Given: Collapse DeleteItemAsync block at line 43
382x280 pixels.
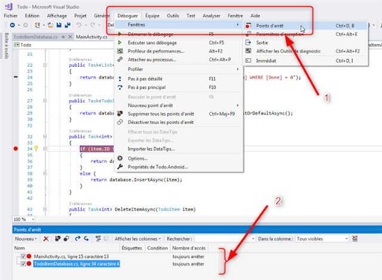Looking at the screenshot, I should pyautogui.click(x=45, y=209).
